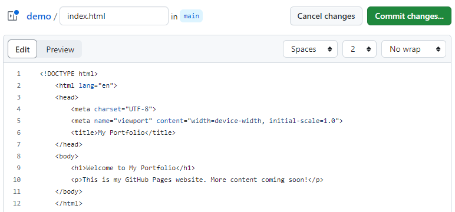Expand the file tree panel icon
This screenshot has width=455, height=212.
(x=13, y=16)
